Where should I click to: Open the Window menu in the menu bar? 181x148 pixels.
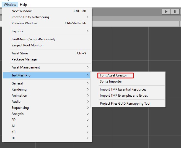tap(10, 5)
